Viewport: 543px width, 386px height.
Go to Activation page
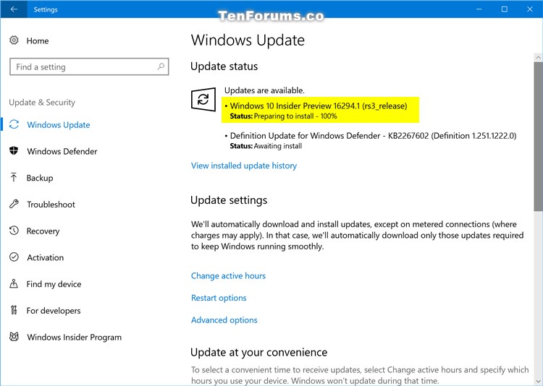click(x=46, y=257)
